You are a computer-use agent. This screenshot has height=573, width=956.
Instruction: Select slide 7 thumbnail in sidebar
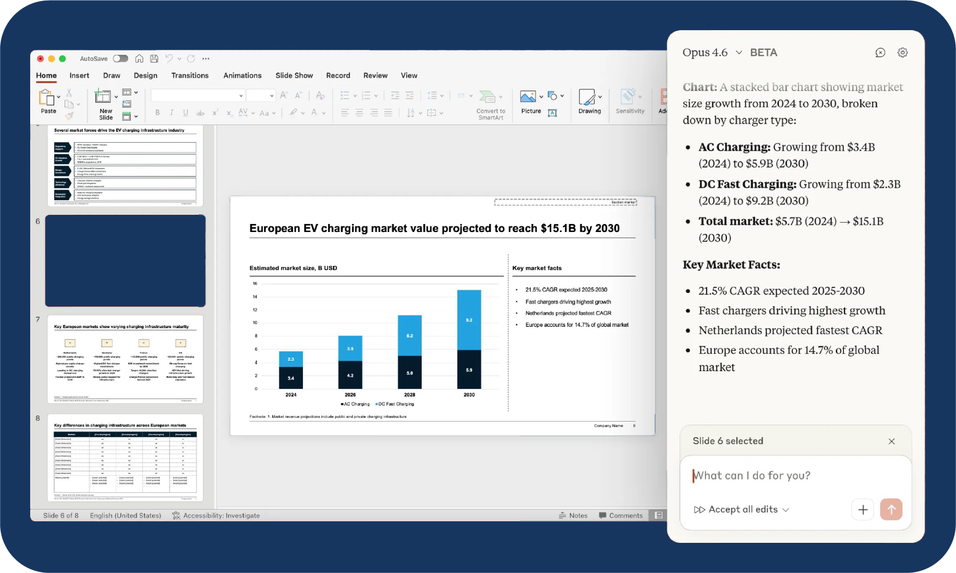(x=125, y=359)
